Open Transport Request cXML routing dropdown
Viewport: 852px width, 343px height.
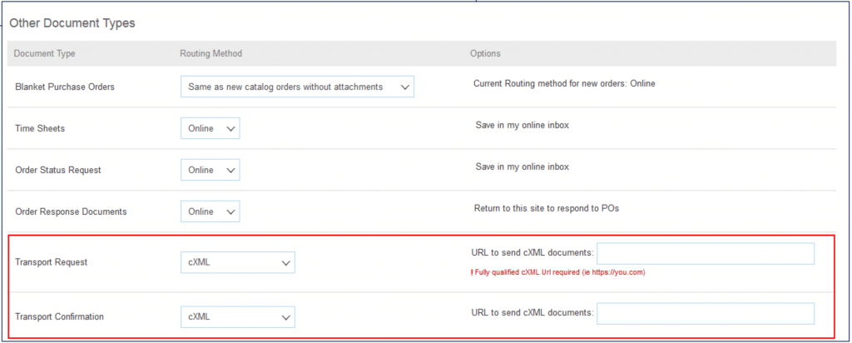238,262
